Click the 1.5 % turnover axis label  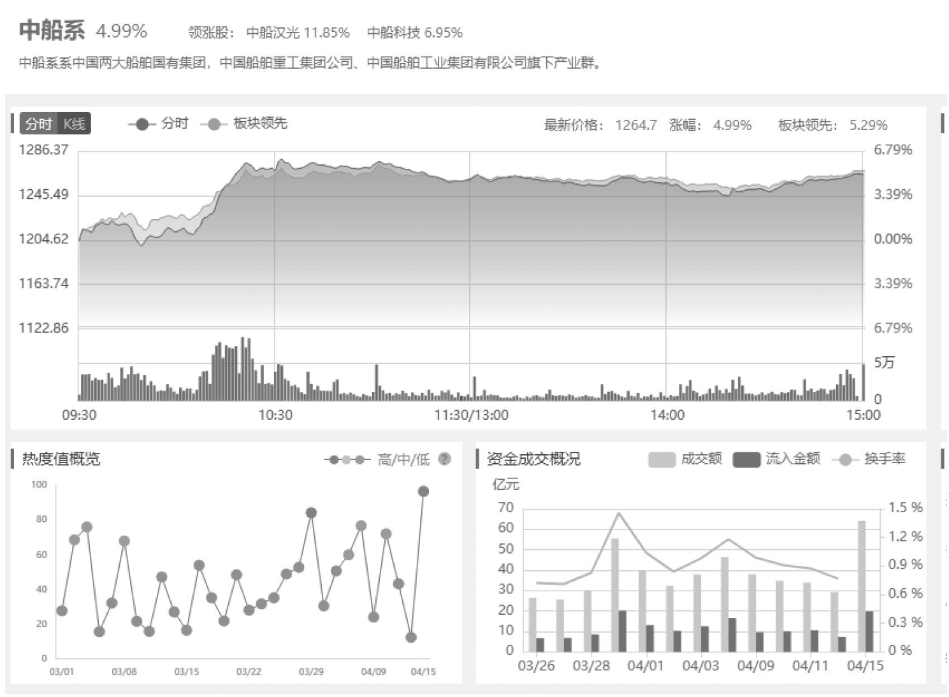click(906, 508)
